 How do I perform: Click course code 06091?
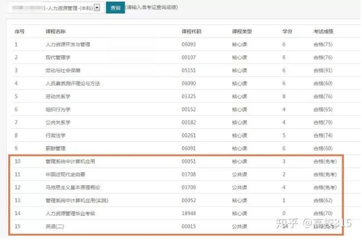tap(189, 148)
